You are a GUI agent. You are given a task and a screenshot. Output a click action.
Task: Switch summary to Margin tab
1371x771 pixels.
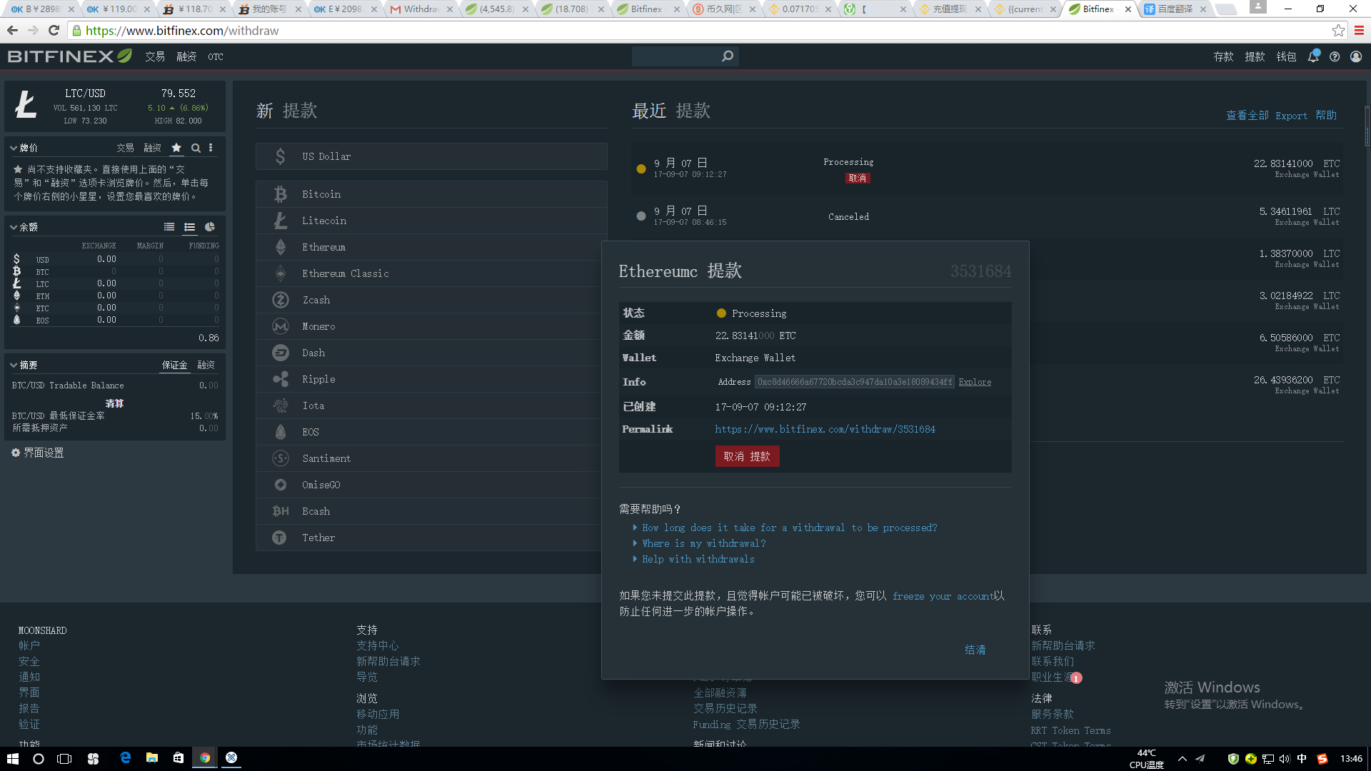(x=174, y=365)
